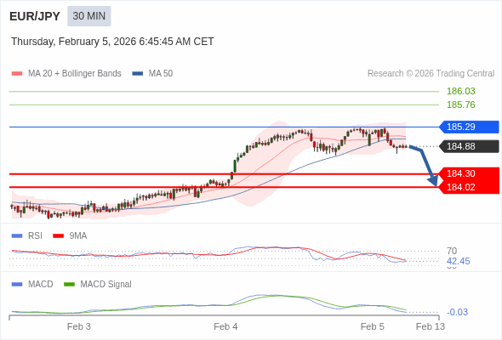Click the MACD Signal green legend swatch
The height and width of the screenshot is (340, 502).
pos(69,285)
